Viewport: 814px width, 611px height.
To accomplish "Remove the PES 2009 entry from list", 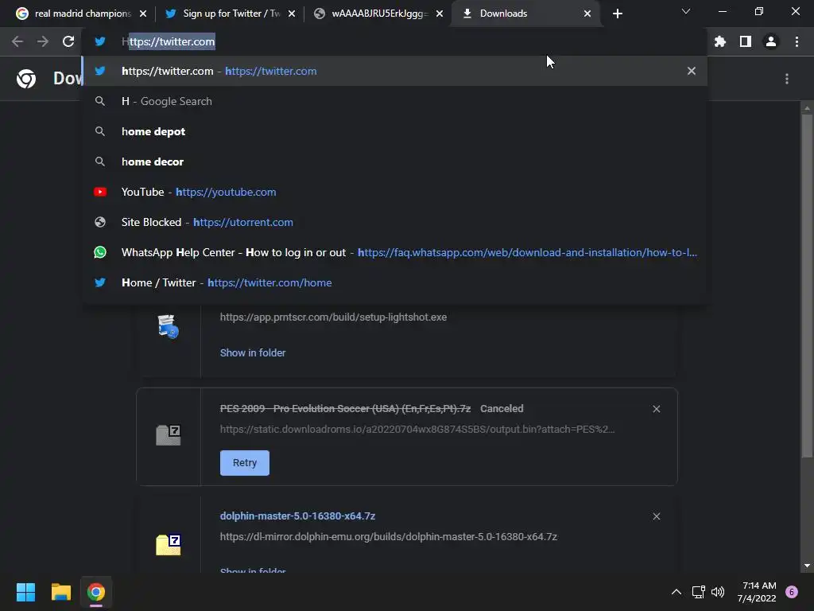I will point(656,409).
